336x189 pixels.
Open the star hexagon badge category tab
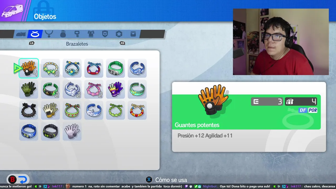(119, 34)
